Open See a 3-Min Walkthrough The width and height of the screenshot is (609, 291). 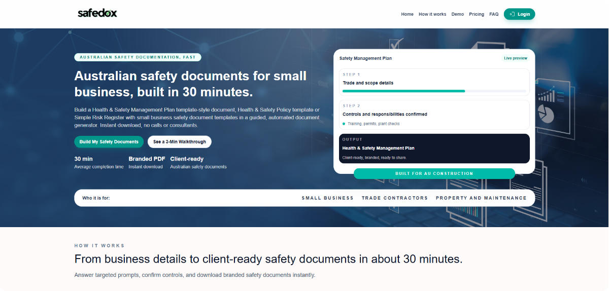180,142
